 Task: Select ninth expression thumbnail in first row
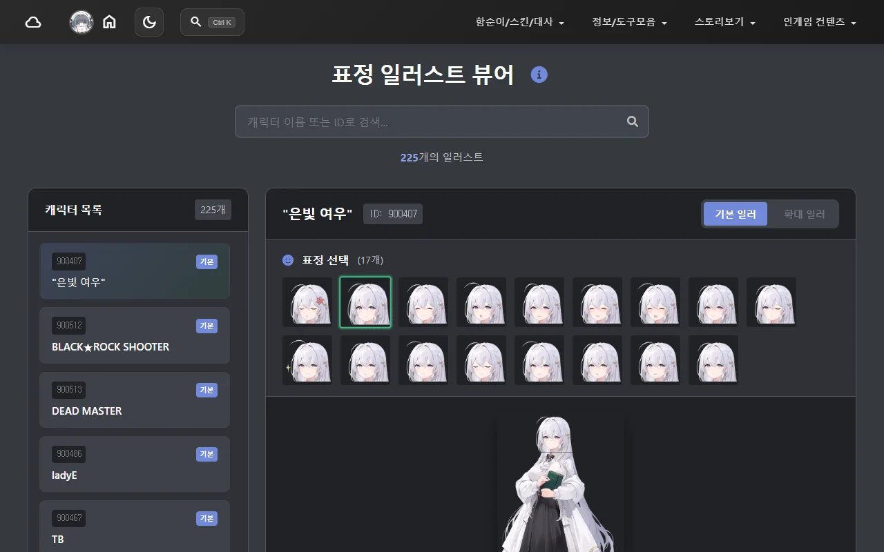[x=771, y=302]
